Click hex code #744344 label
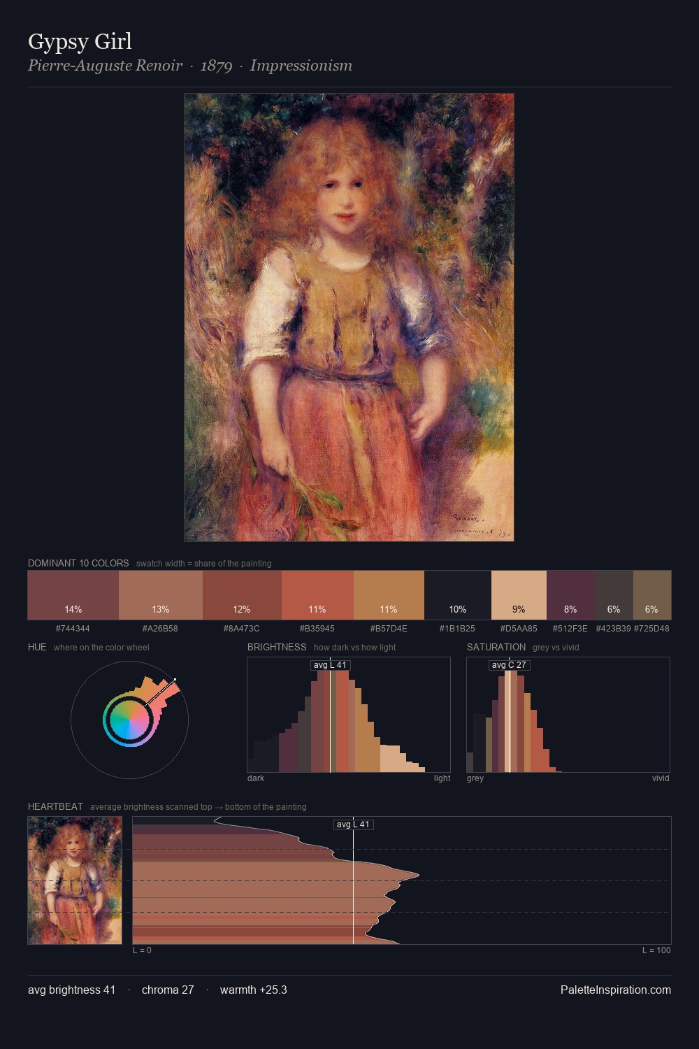699x1049 pixels. [73, 629]
